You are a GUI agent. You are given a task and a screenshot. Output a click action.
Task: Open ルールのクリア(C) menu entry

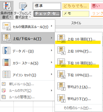click(x=28, y=91)
